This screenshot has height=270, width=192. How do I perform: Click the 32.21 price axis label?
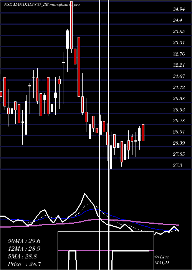[x=179, y=65]
